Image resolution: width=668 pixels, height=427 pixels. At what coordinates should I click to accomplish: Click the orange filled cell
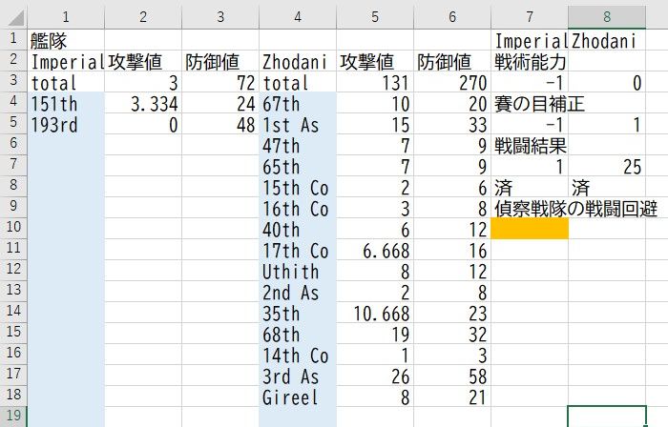(530, 229)
